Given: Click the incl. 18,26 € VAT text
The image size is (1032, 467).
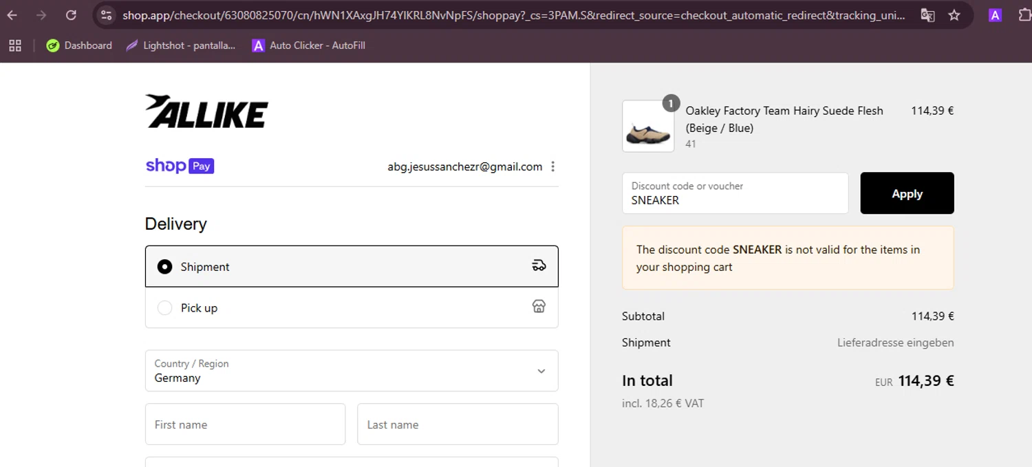Looking at the screenshot, I should pyautogui.click(x=663, y=404).
